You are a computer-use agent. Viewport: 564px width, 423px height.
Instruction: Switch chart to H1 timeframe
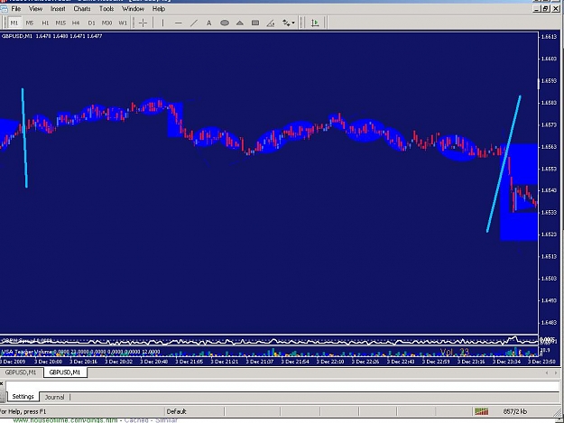click(45, 23)
